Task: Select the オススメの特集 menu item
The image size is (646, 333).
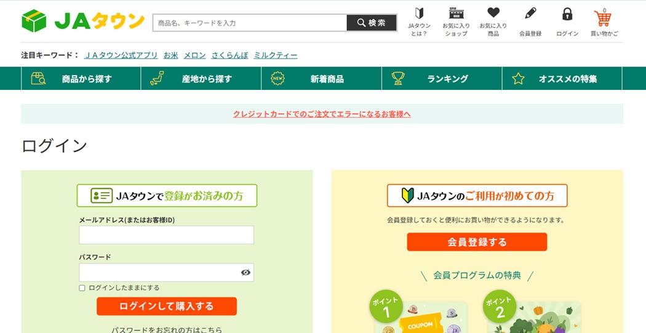Action: pos(562,78)
